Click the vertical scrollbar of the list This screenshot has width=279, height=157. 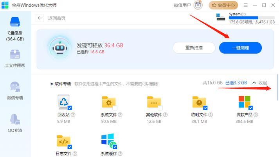coord(277,88)
